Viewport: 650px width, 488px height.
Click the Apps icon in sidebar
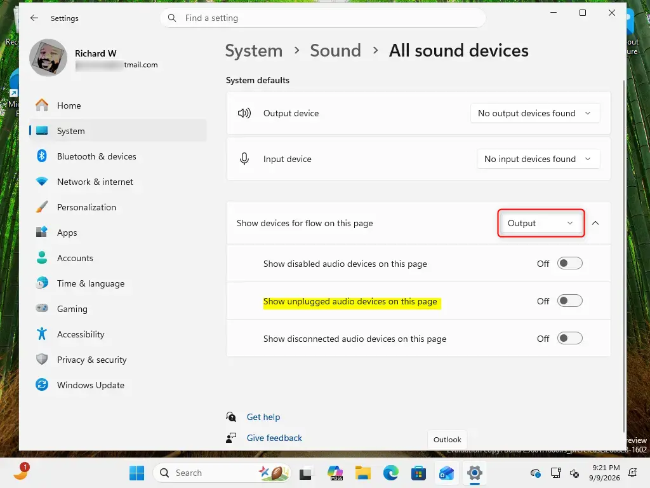click(x=42, y=232)
